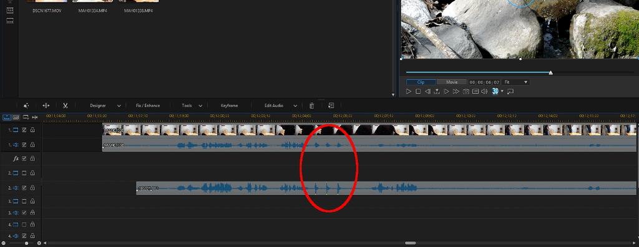Enable the video track 2 checkbox
The height and width of the screenshot is (247, 639).
tap(24, 173)
